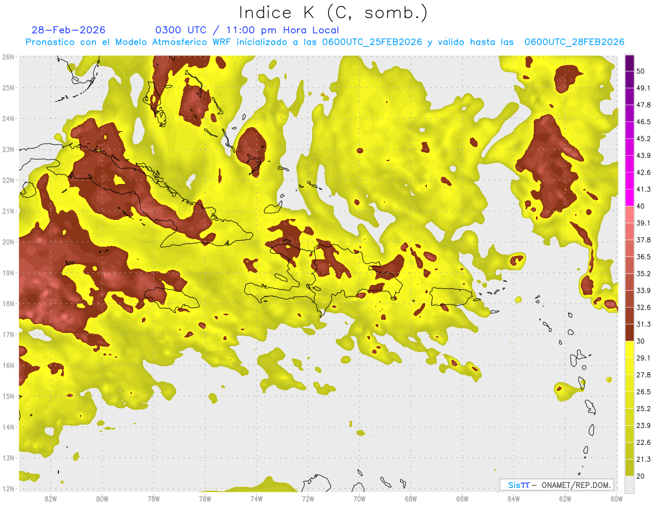Click the '19N' latitude label
Image resolution: width=655 pixels, height=506 pixels.
point(8,272)
